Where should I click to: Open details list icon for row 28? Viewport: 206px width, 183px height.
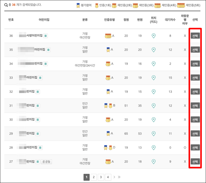pos(40,148)
